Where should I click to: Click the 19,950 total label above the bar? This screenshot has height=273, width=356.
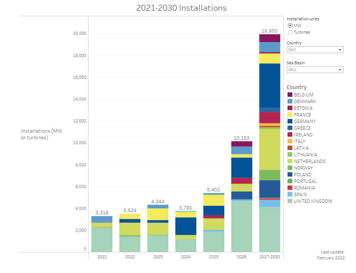pyautogui.click(x=269, y=31)
